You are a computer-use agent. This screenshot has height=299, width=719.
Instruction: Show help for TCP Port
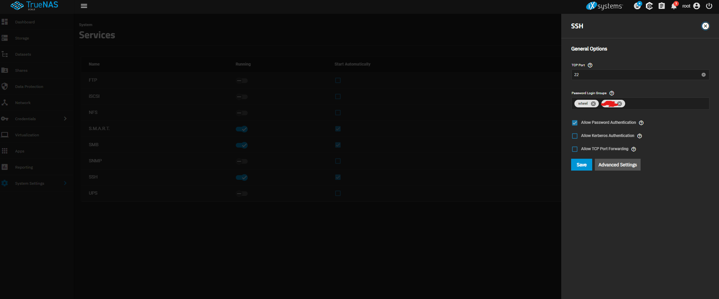(590, 65)
